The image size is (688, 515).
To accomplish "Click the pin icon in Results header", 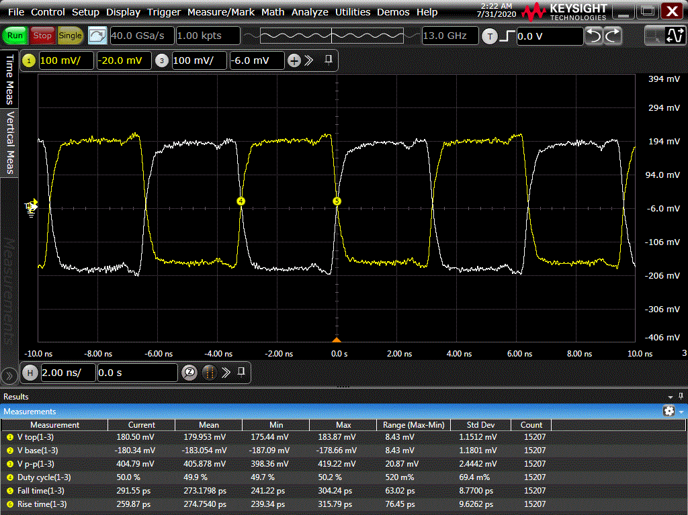I will 681,396.
